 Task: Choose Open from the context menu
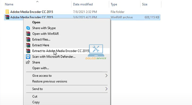(36, 22)
